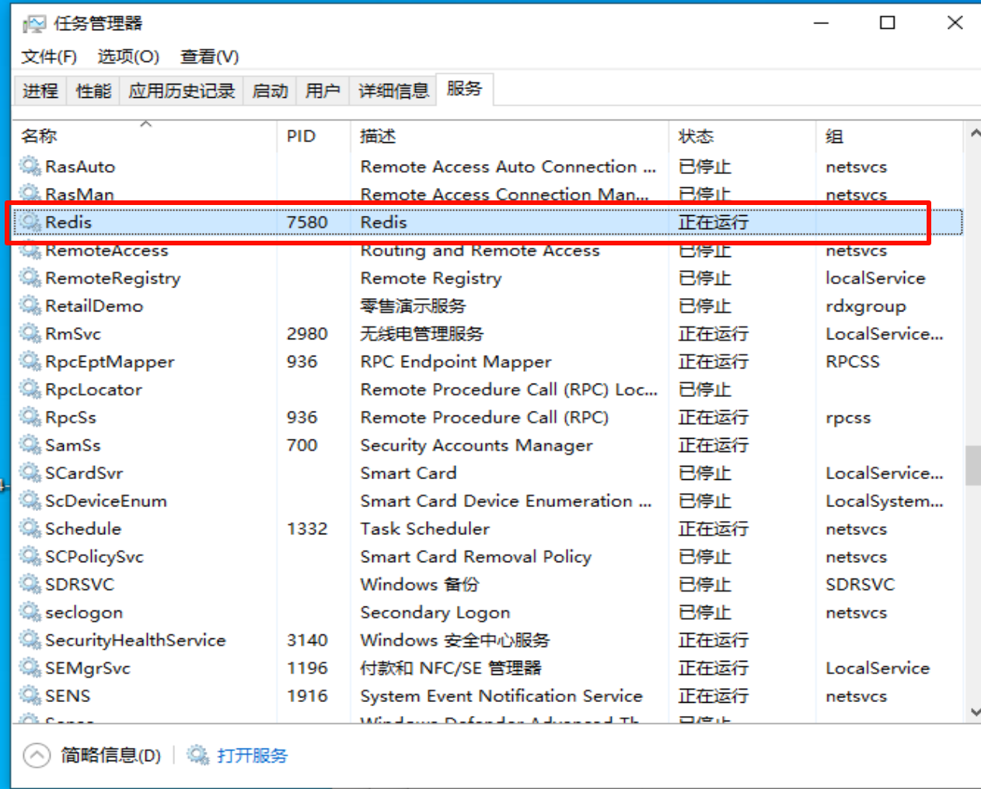The width and height of the screenshot is (981, 789).
Task: Select the RemoteRegistry service name
Action: pos(113,279)
